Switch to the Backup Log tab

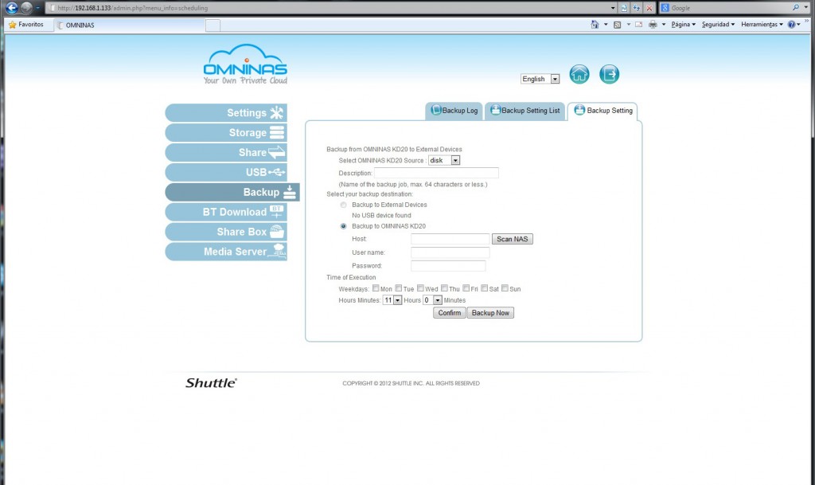point(454,111)
